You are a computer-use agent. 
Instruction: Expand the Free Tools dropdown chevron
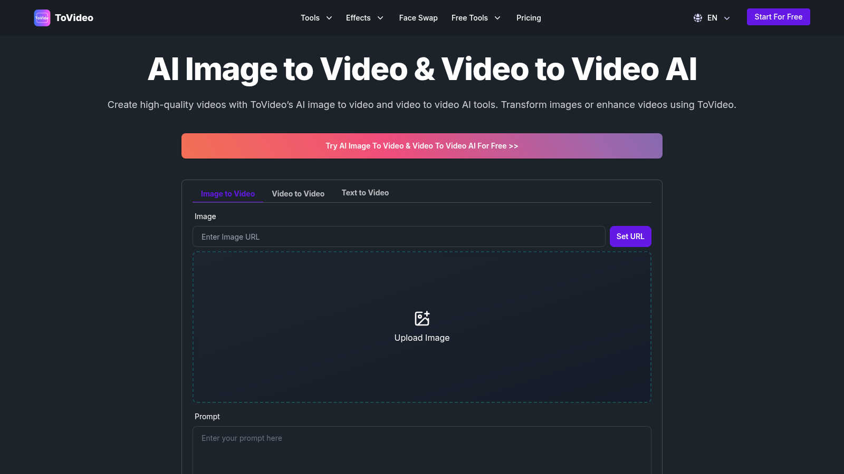[497, 18]
